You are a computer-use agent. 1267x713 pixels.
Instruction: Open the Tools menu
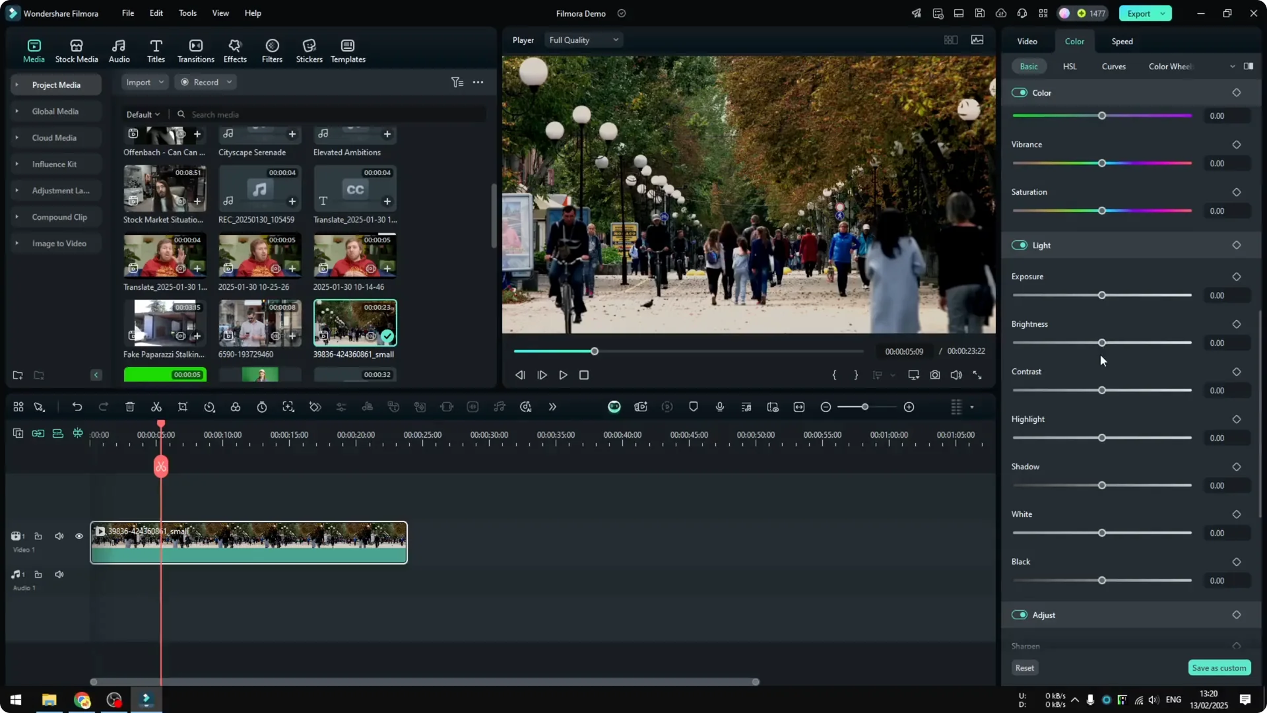coord(187,13)
